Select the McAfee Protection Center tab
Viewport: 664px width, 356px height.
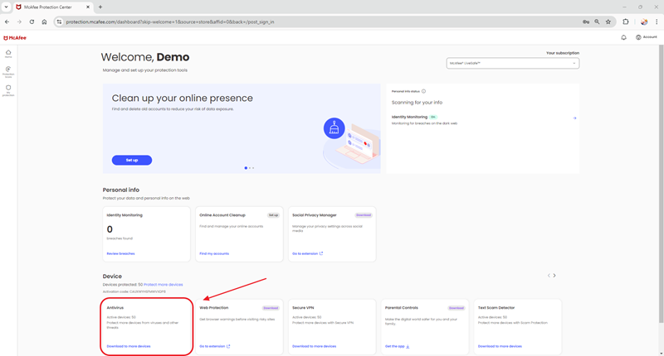pyautogui.click(x=53, y=7)
